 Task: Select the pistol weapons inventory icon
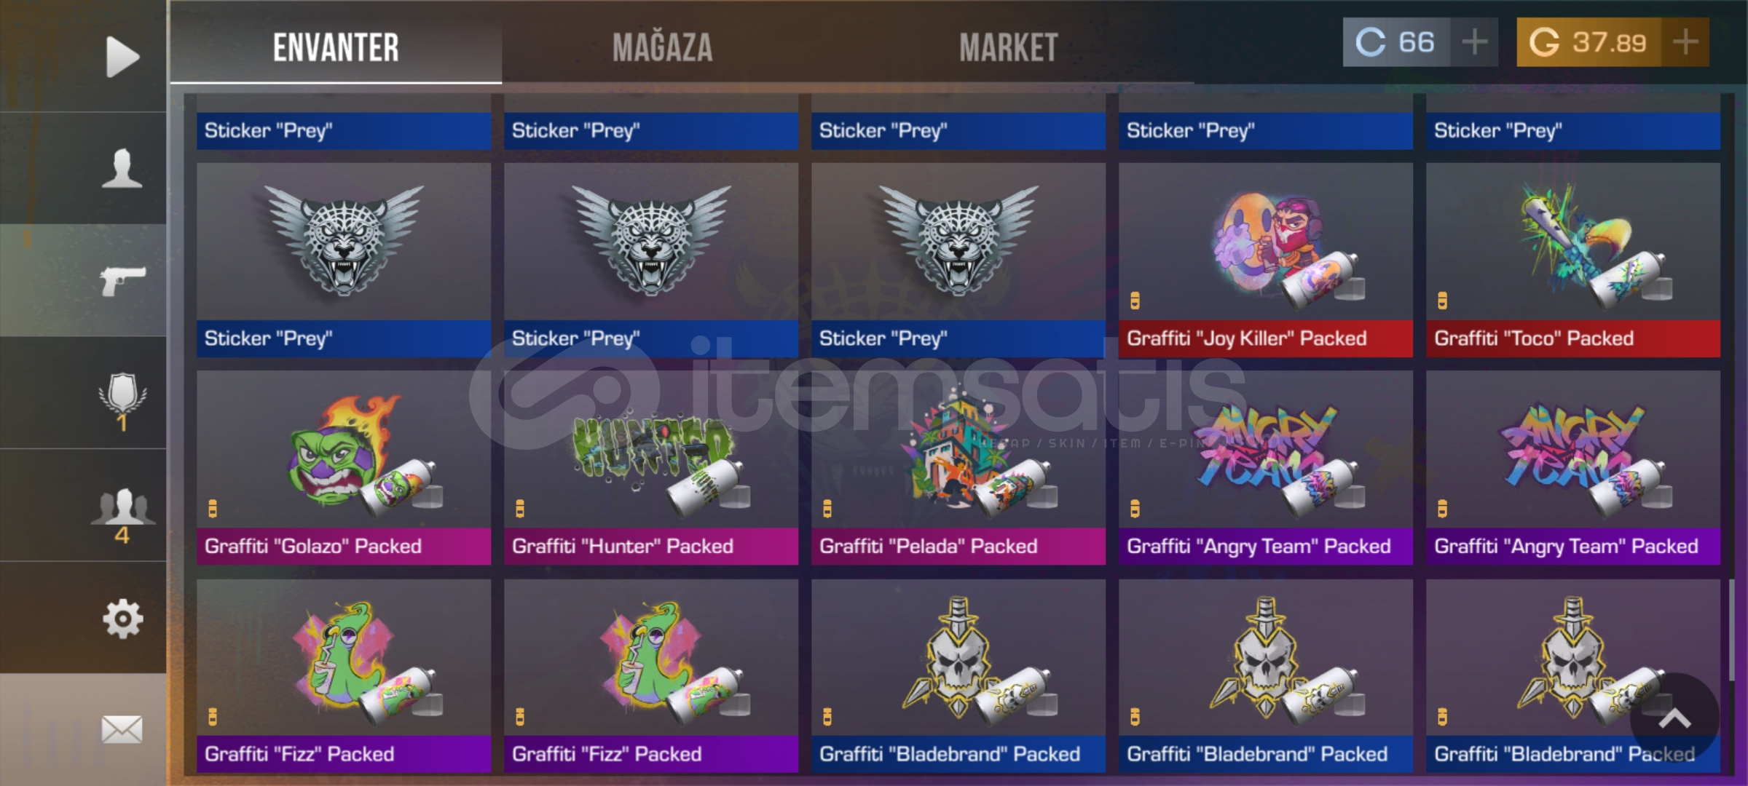pyautogui.click(x=122, y=281)
